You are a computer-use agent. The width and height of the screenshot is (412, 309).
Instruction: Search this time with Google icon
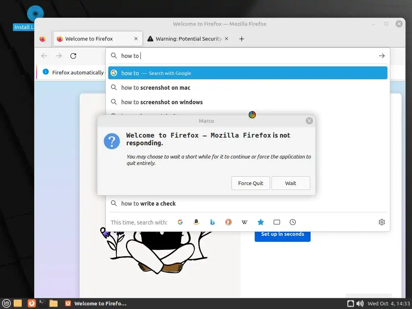pos(180,222)
